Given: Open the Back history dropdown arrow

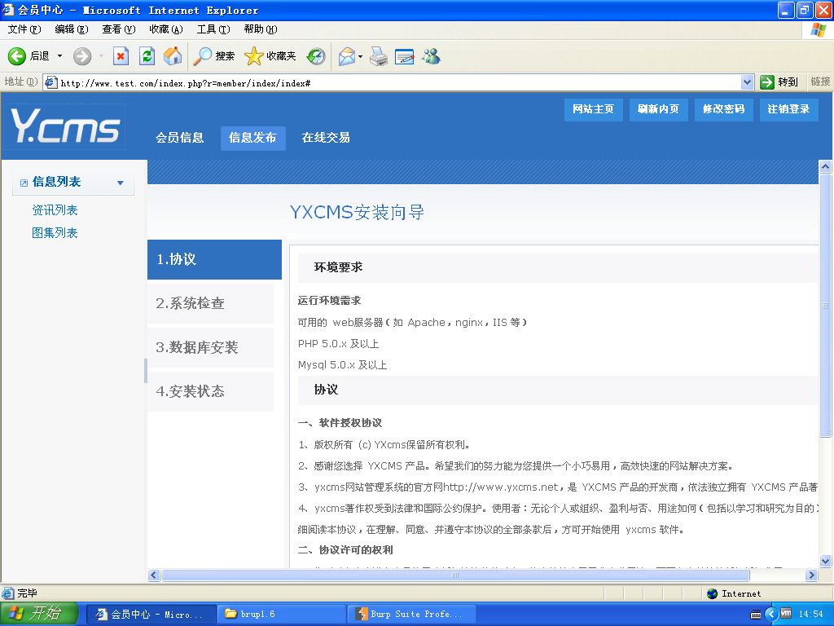Looking at the screenshot, I should pyautogui.click(x=59, y=56).
